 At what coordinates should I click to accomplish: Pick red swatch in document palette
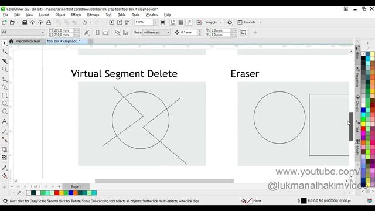pos(57,193)
